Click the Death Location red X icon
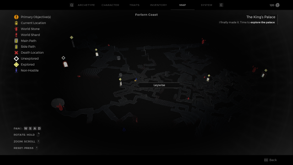Viewport: 293px width, 165px height. [x=16, y=53]
